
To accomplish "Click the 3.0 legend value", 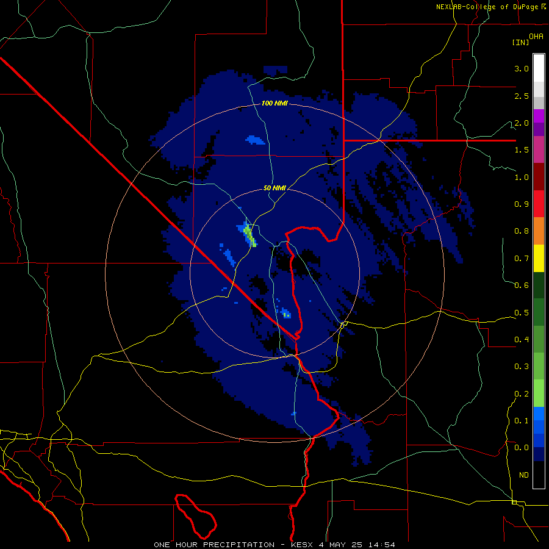I will pyautogui.click(x=522, y=68).
